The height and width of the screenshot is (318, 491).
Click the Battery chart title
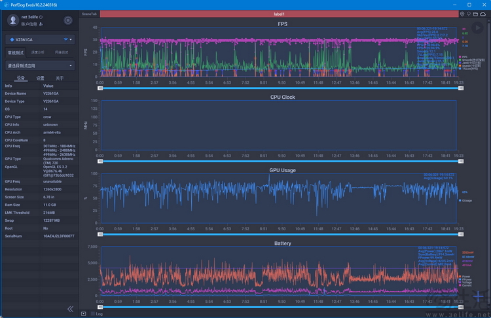tap(282, 243)
